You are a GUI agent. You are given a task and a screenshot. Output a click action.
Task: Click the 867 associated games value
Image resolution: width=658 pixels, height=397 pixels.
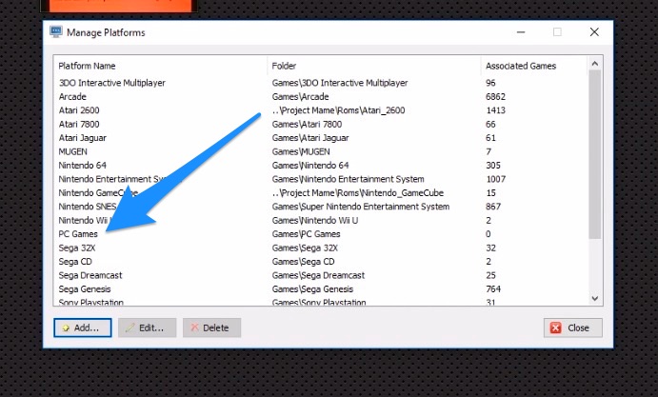[493, 207]
